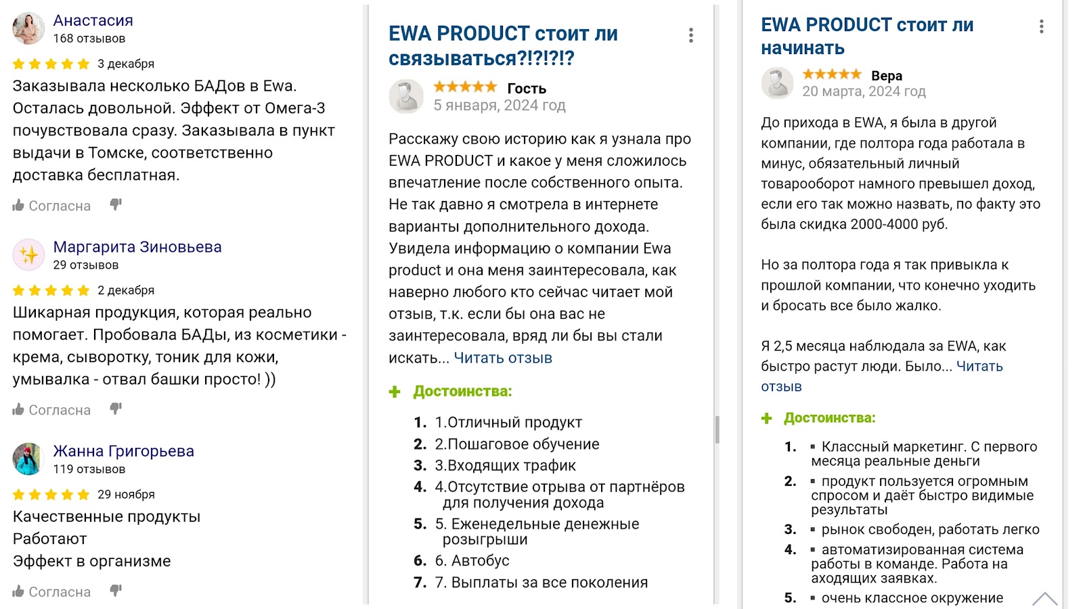Click thumbs-down icon under Анастасия's review
The height and width of the screenshot is (609, 1083).
116,204
